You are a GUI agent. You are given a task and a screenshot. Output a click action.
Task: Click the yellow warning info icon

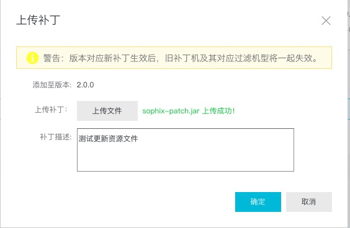[x=32, y=58]
